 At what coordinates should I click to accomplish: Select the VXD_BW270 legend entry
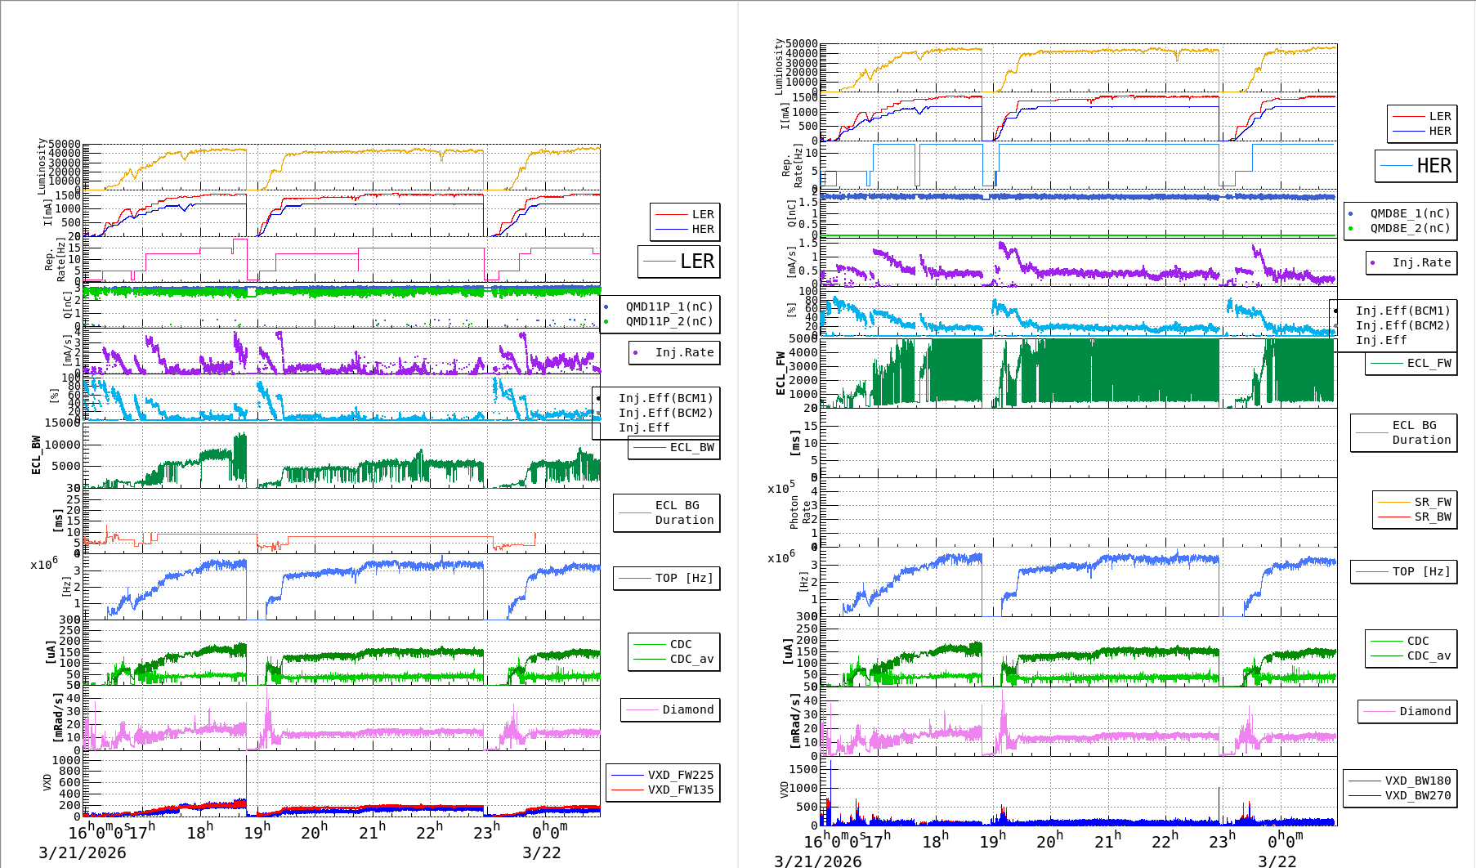pos(1416,795)
